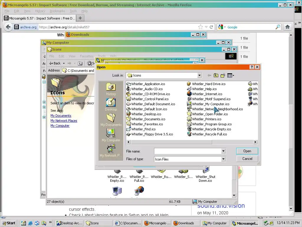The image size is (302, 227).
Task: Open My Network Places link in Icons window
Action: click(64, 121)
